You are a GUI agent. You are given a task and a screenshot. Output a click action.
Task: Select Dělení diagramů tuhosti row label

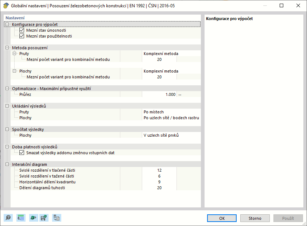(x=42, y=188)
